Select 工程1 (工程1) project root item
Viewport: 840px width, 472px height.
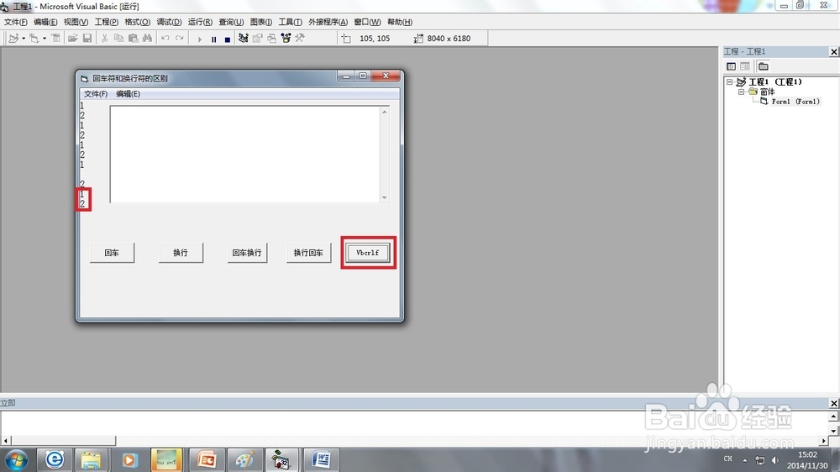775,82
